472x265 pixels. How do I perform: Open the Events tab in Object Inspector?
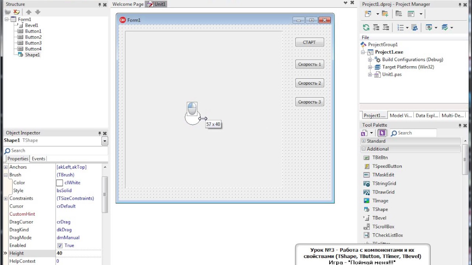[38, 159]
